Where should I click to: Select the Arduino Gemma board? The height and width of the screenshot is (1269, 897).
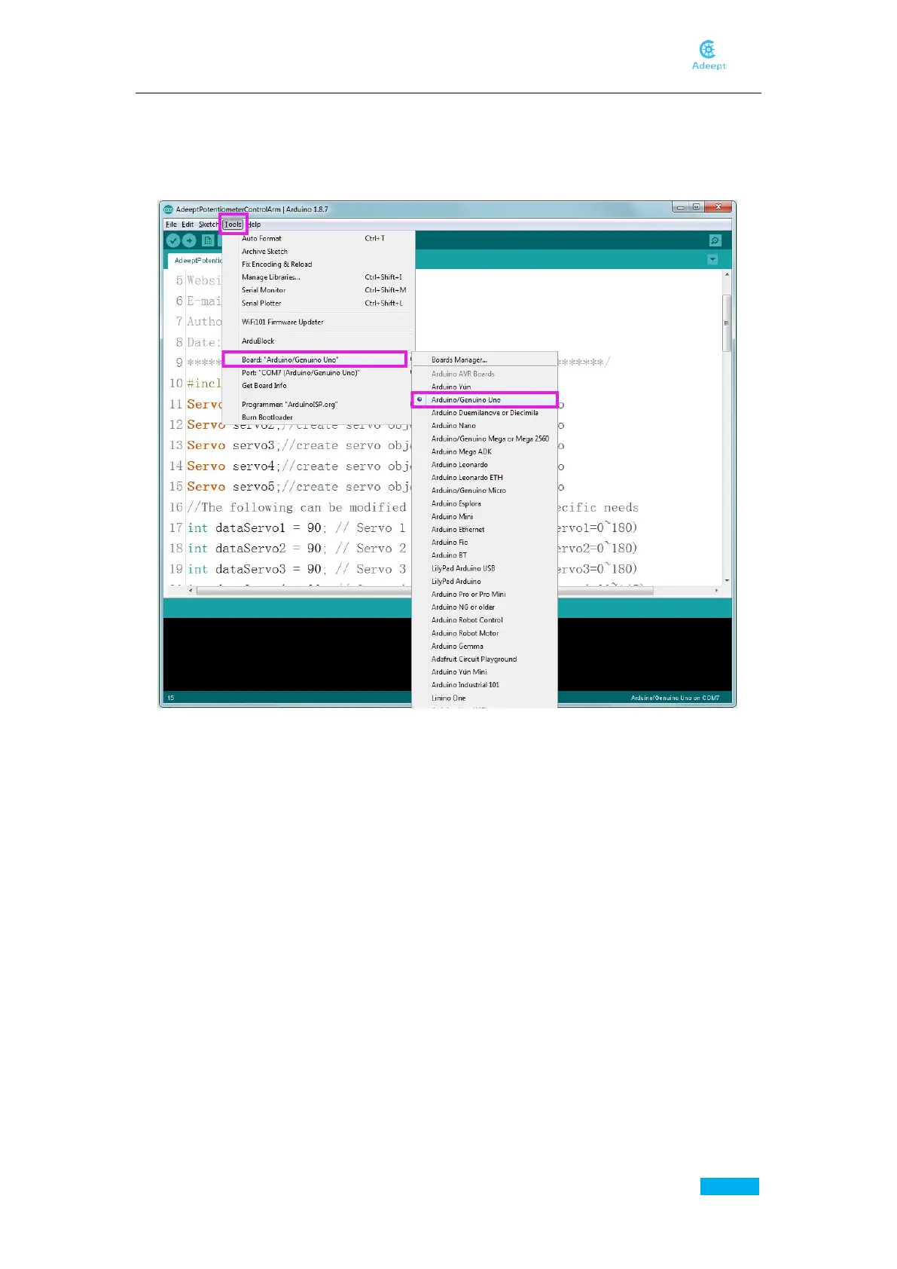coord(484,647)
